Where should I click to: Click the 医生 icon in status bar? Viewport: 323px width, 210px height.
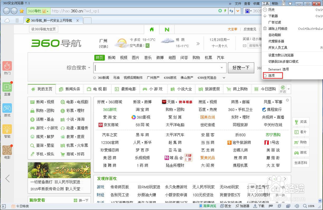pyautogui.click(x=225, y=206)
